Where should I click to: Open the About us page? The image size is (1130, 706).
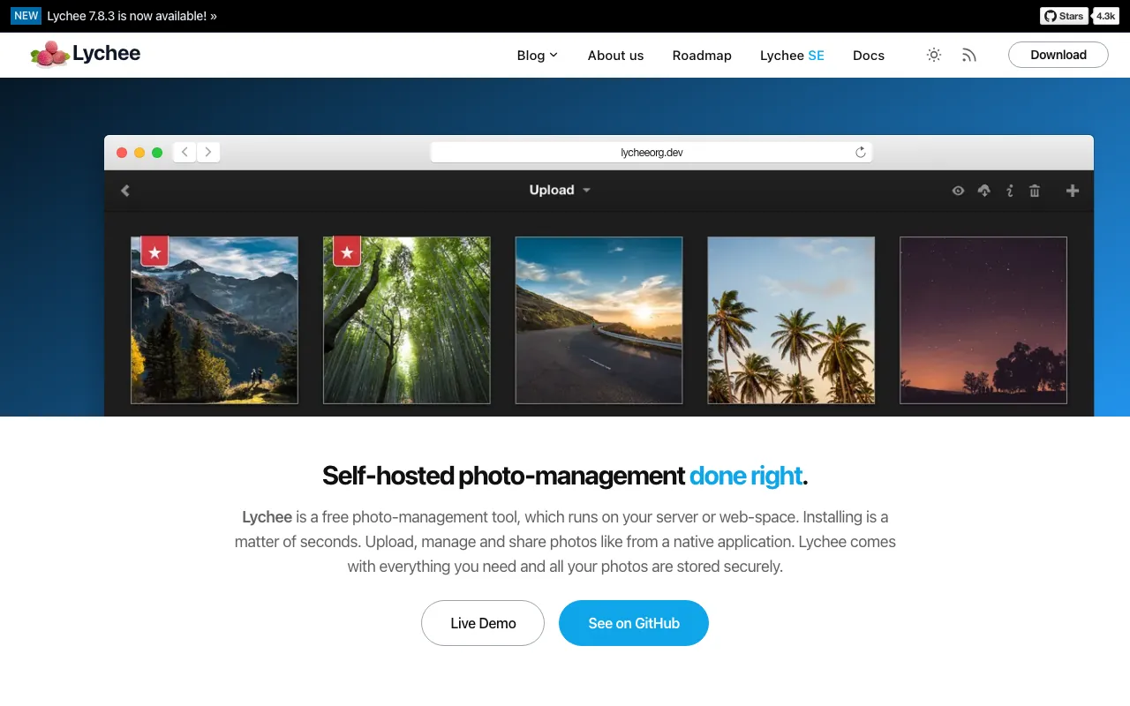tap(615, 55)
